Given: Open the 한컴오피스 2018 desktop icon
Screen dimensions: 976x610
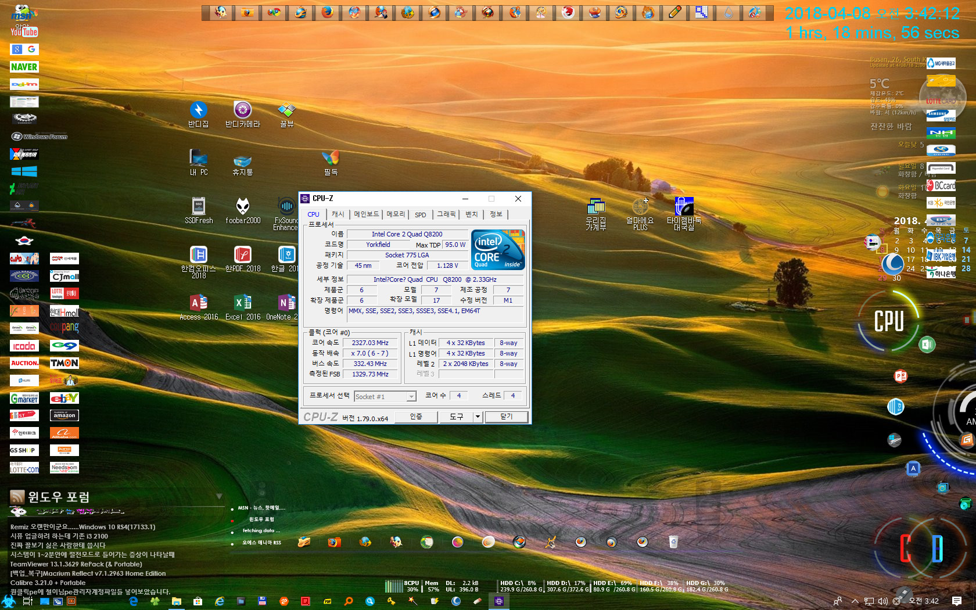Looking at the screenshot, I should 199,261.
